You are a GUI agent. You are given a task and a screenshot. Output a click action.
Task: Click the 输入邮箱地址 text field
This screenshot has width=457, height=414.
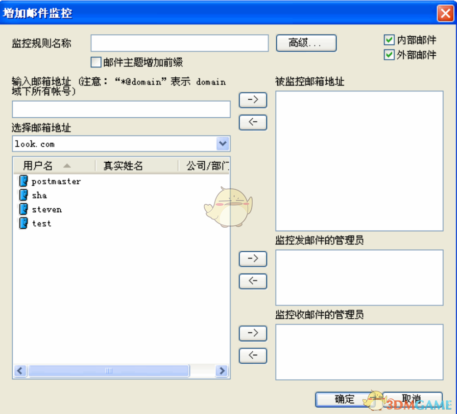pyautogui.click(x=121, y=109)
